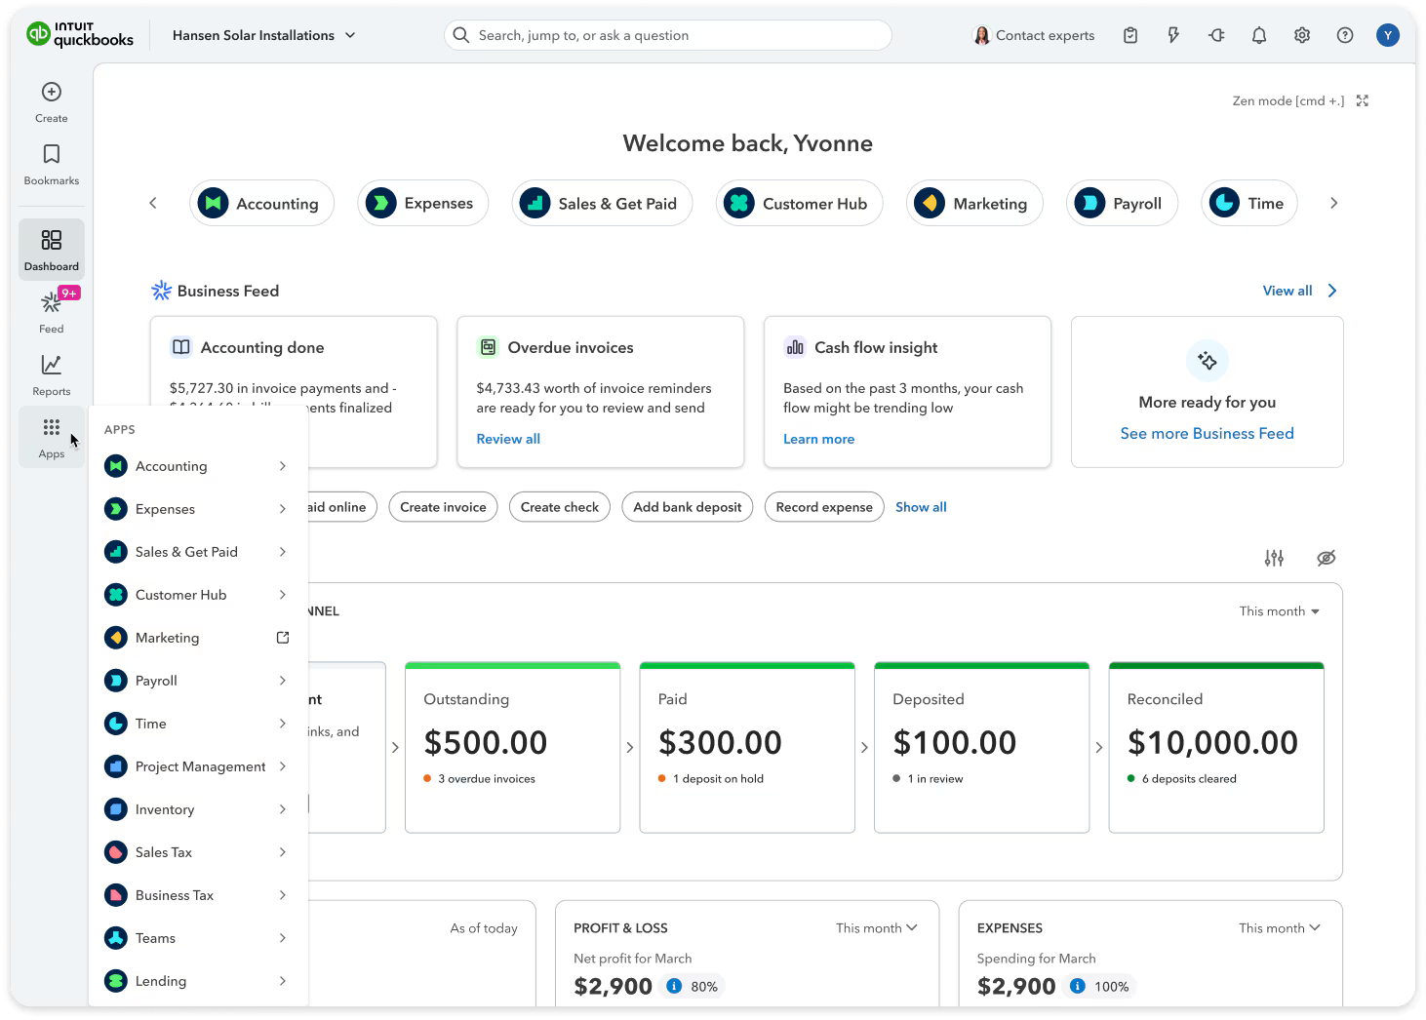
Task: Open the Reconciled $10,000.00 card
Action: pyautogui.click(x=1216, y=747)
